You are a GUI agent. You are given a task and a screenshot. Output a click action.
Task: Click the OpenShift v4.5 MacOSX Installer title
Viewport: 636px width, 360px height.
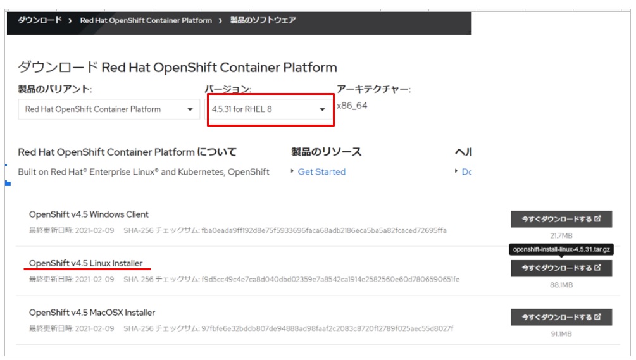[x=92, y=313]
